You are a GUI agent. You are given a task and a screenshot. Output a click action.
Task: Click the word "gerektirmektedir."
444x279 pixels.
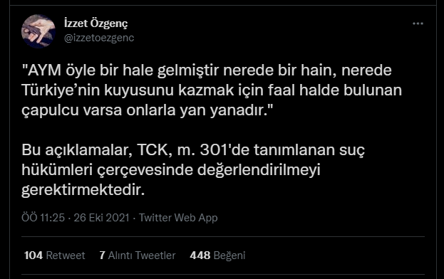[x=83, y=189]
